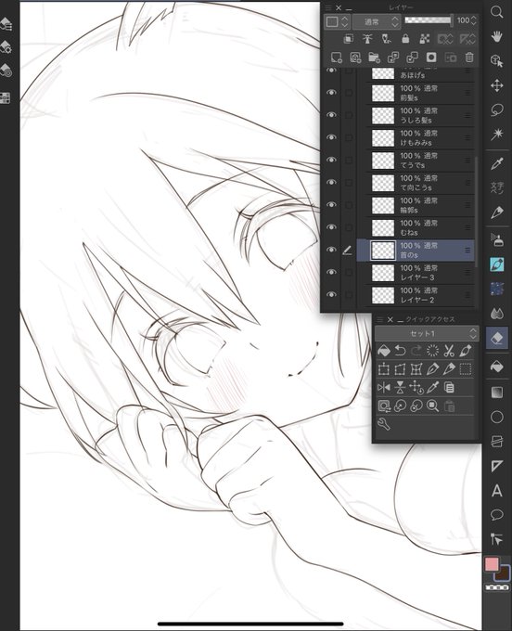
Task: Select the Fill bucket tool in right toolbar
Action: [497, 367]
